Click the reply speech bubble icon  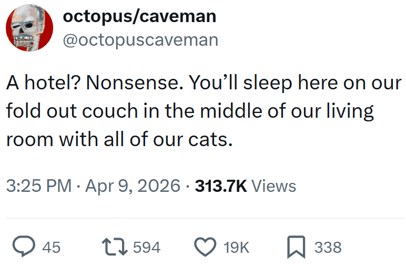(x=24, y=247)
